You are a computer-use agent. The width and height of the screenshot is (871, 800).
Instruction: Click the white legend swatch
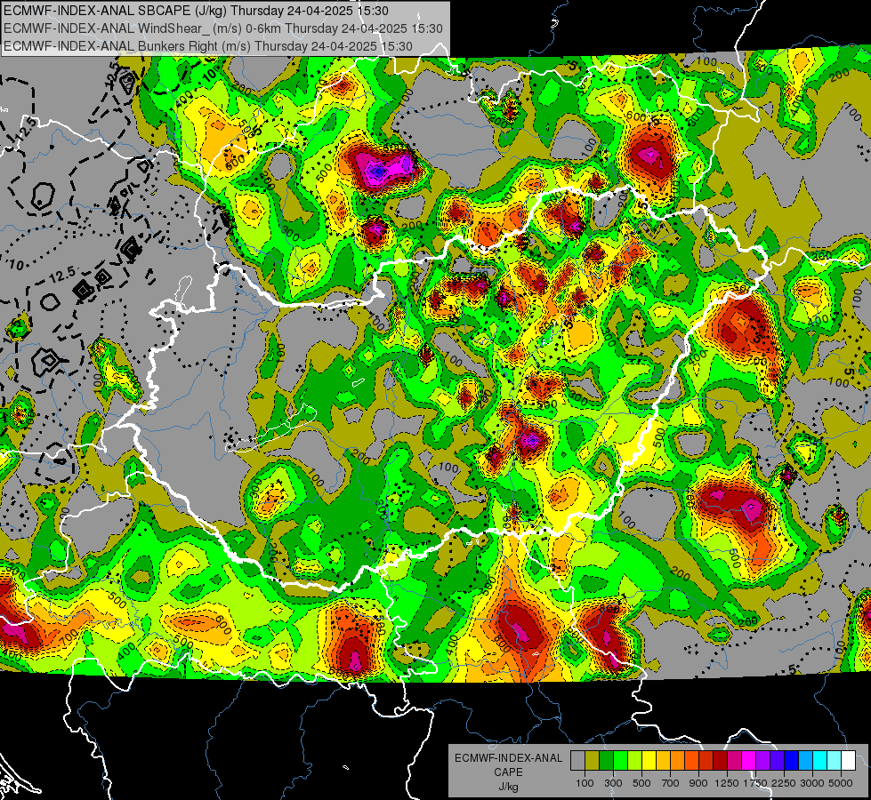pos(848,761)
